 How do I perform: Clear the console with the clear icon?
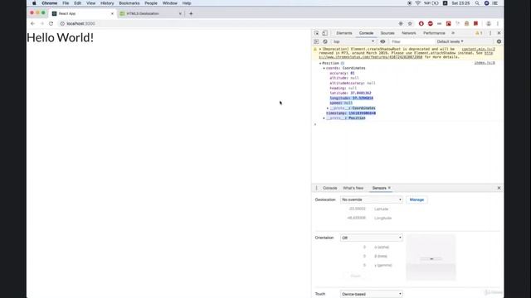point(325,41)
